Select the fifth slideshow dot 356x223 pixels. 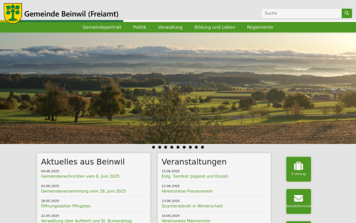(178, 147)
